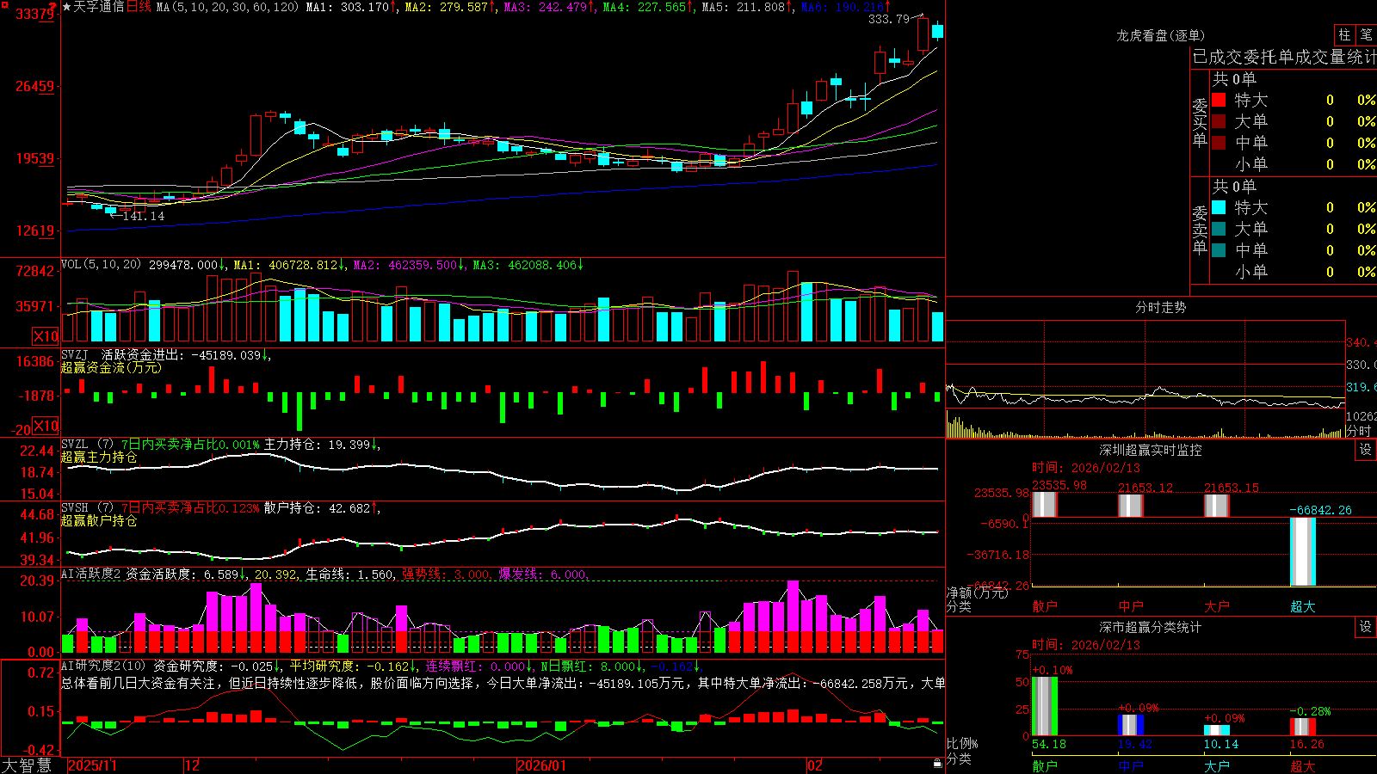Click the 333.79 high price annotation
1377x774 pixels.
(x=888, y=19)
